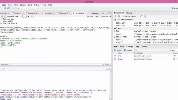
Task: Minimize the source editor pane
Action: (107, 13)
